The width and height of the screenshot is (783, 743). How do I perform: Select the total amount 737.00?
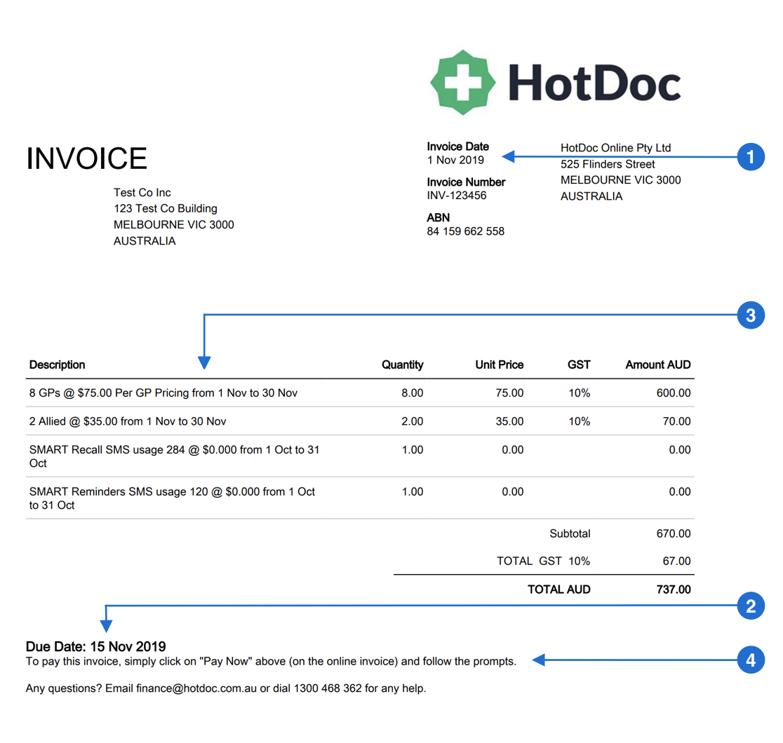pyautogui.click(x=674, y=589)
